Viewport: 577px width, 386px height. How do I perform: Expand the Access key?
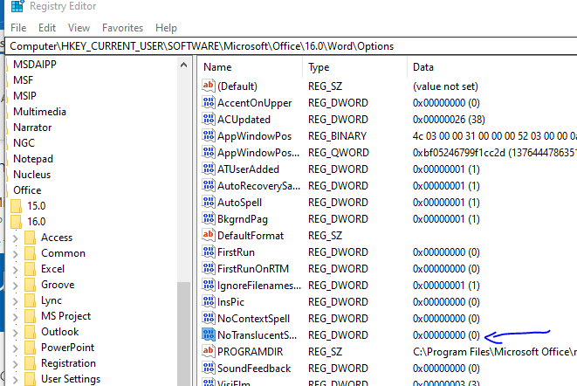15,238
